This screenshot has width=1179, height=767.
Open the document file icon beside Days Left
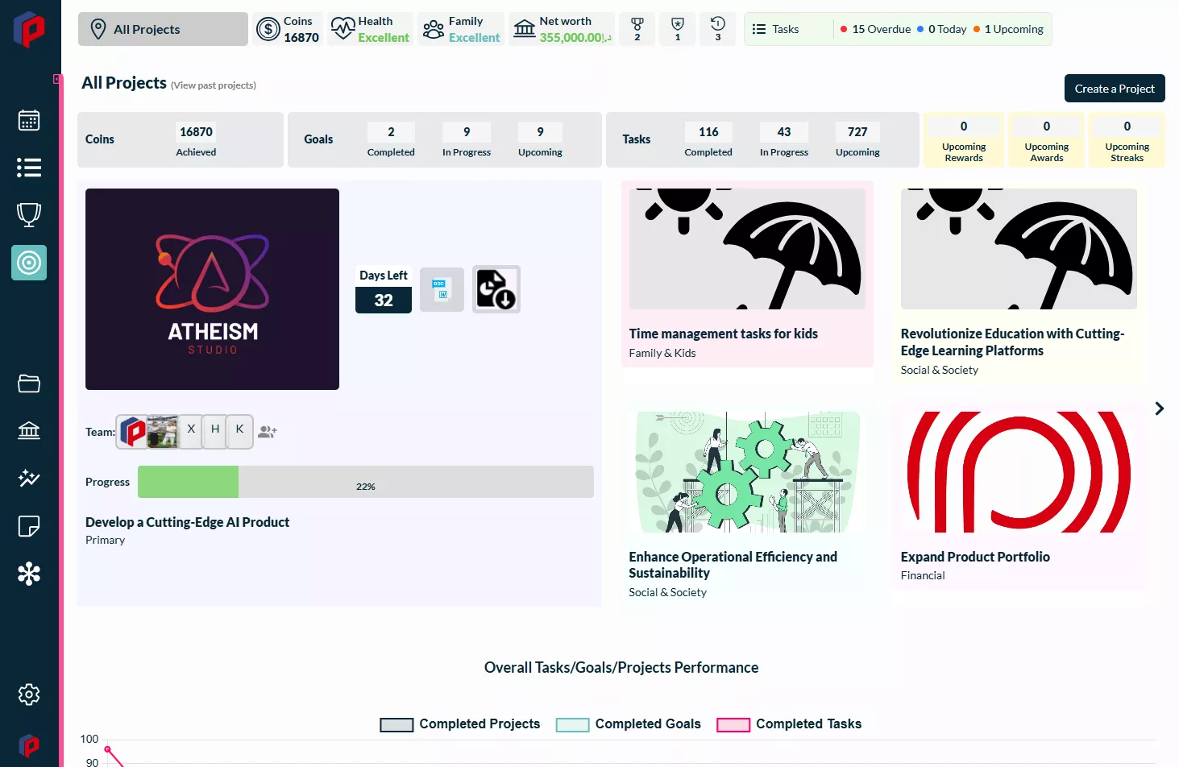pyautogui.click(x=442, y=290)
